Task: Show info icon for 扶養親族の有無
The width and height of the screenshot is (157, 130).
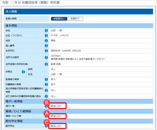Action: (x=46, y=84)
